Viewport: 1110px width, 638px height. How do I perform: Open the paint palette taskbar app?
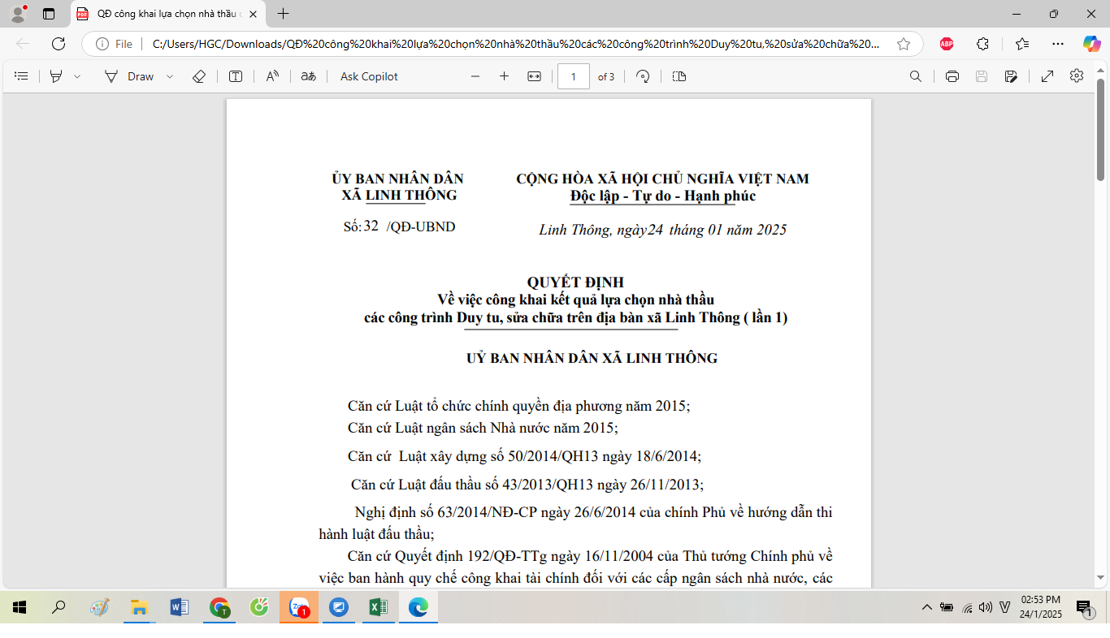[x=99, y=607]
